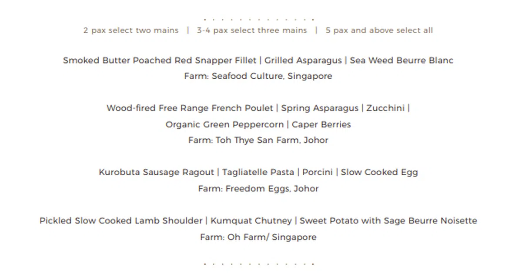Click the Oh Farm/ Singapore farm line
The height and width of the screenshot is (277, 522).
(258, 237)
